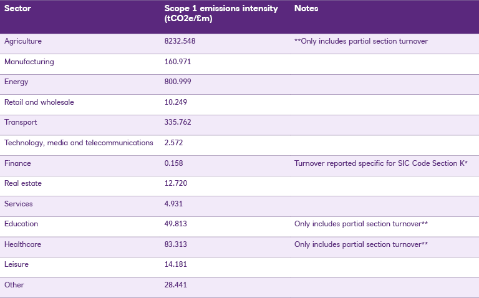Viewport: 479px width, 298px height.
Task: Click the Transport value 335.762
Action: (x=178, y=122)
